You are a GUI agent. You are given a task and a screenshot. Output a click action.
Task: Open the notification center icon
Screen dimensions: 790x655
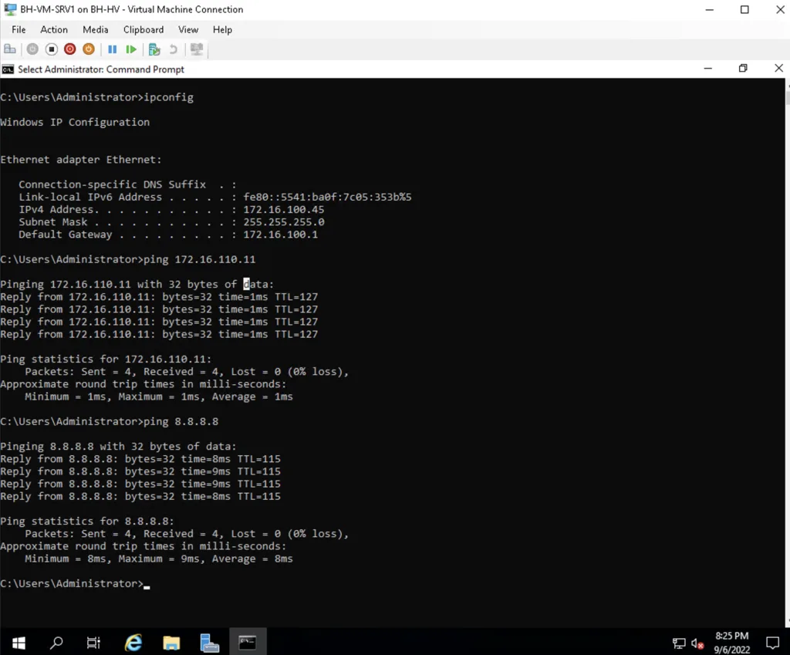[x=772, y=643]
